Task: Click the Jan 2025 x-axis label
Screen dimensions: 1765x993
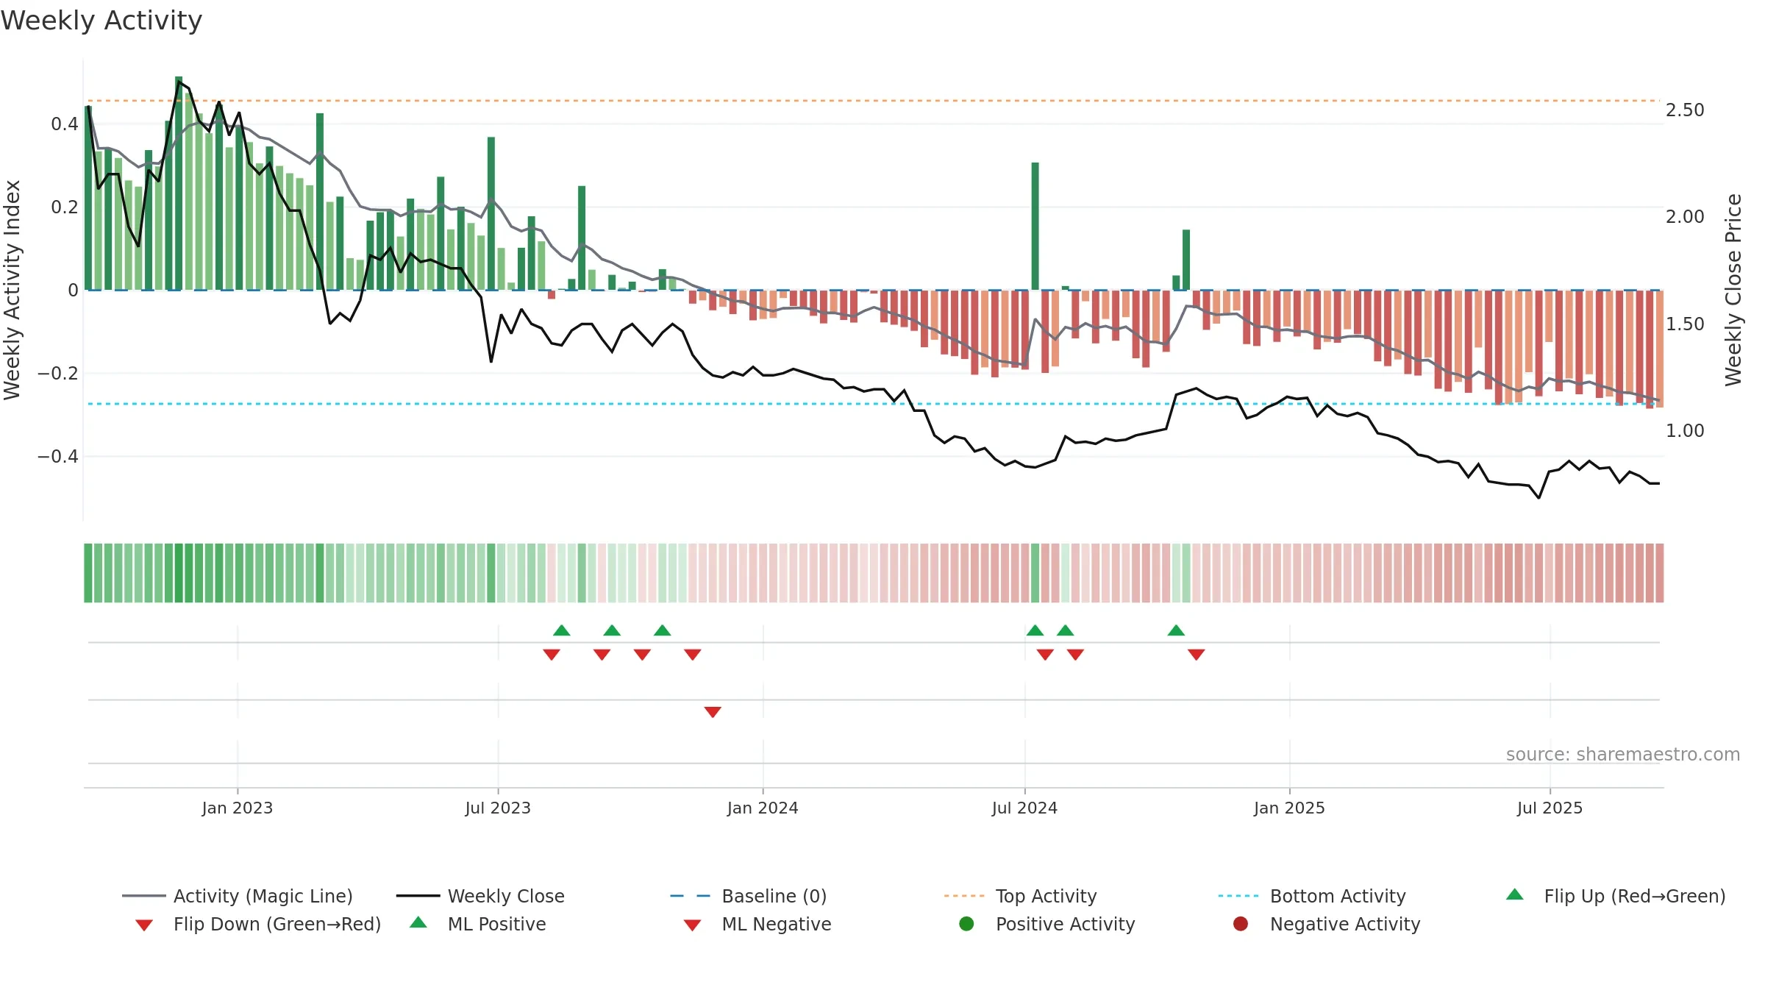Action: [1289, 808]
